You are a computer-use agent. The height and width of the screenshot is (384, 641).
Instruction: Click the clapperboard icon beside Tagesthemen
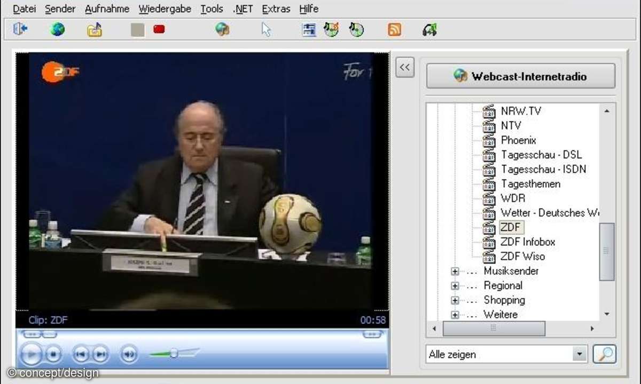pyautogui.click(x=489, y=184)
